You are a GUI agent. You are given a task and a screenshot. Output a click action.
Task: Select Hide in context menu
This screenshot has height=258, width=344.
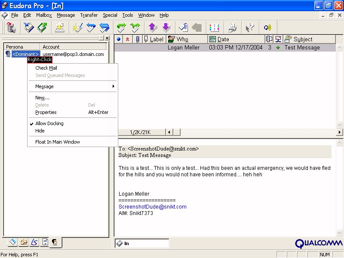click(x=72, y=131)
